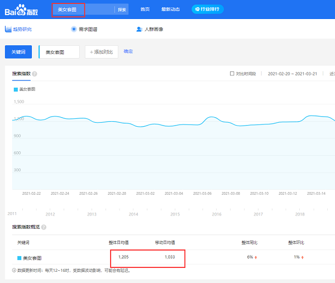Viewport: 335px width, 283px height.
Task: Select the 人群画像 people icon
Action: click(x=139, y=29)
